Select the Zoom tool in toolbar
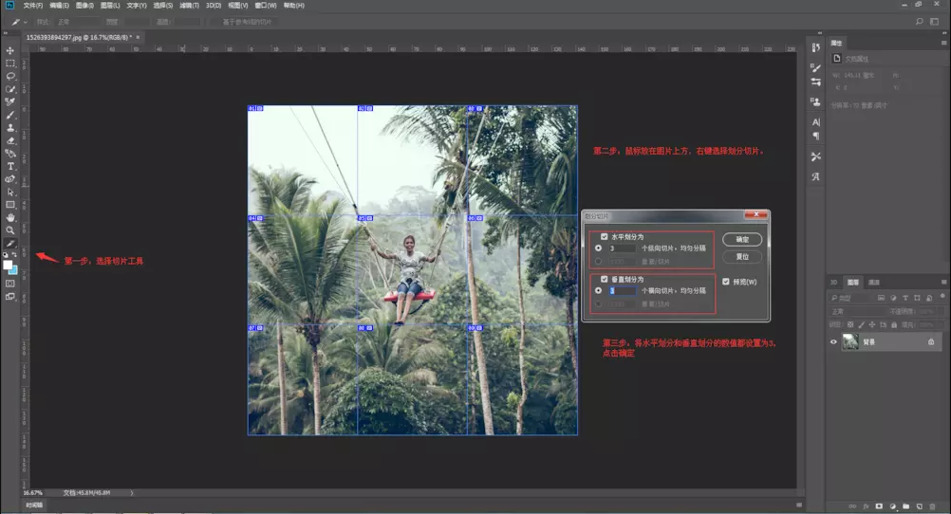 [x=10, y=230]
